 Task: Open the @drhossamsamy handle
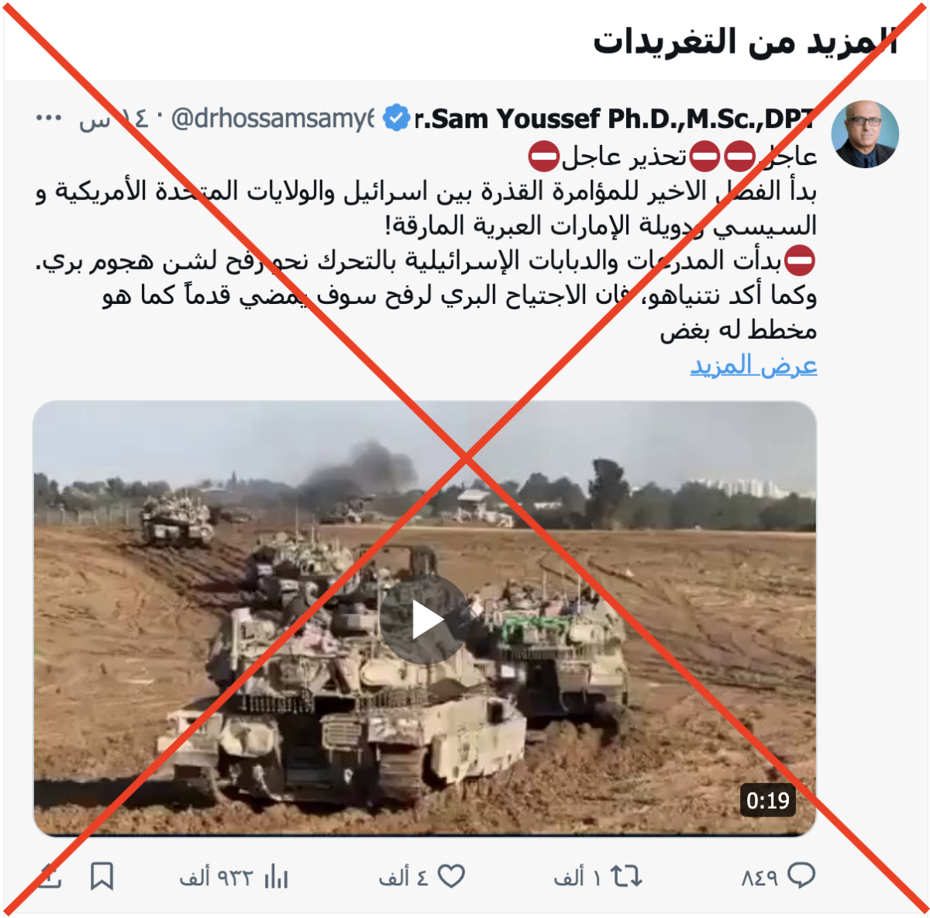coord(273,119)
